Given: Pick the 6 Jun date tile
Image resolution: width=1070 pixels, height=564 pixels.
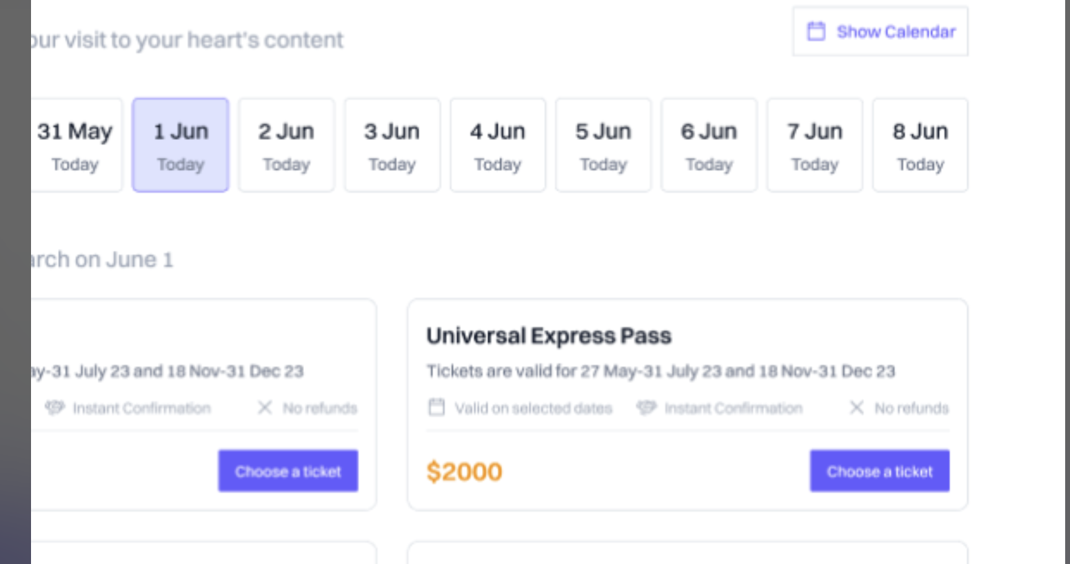Looking at the screenshot, I should coord(709,145).
